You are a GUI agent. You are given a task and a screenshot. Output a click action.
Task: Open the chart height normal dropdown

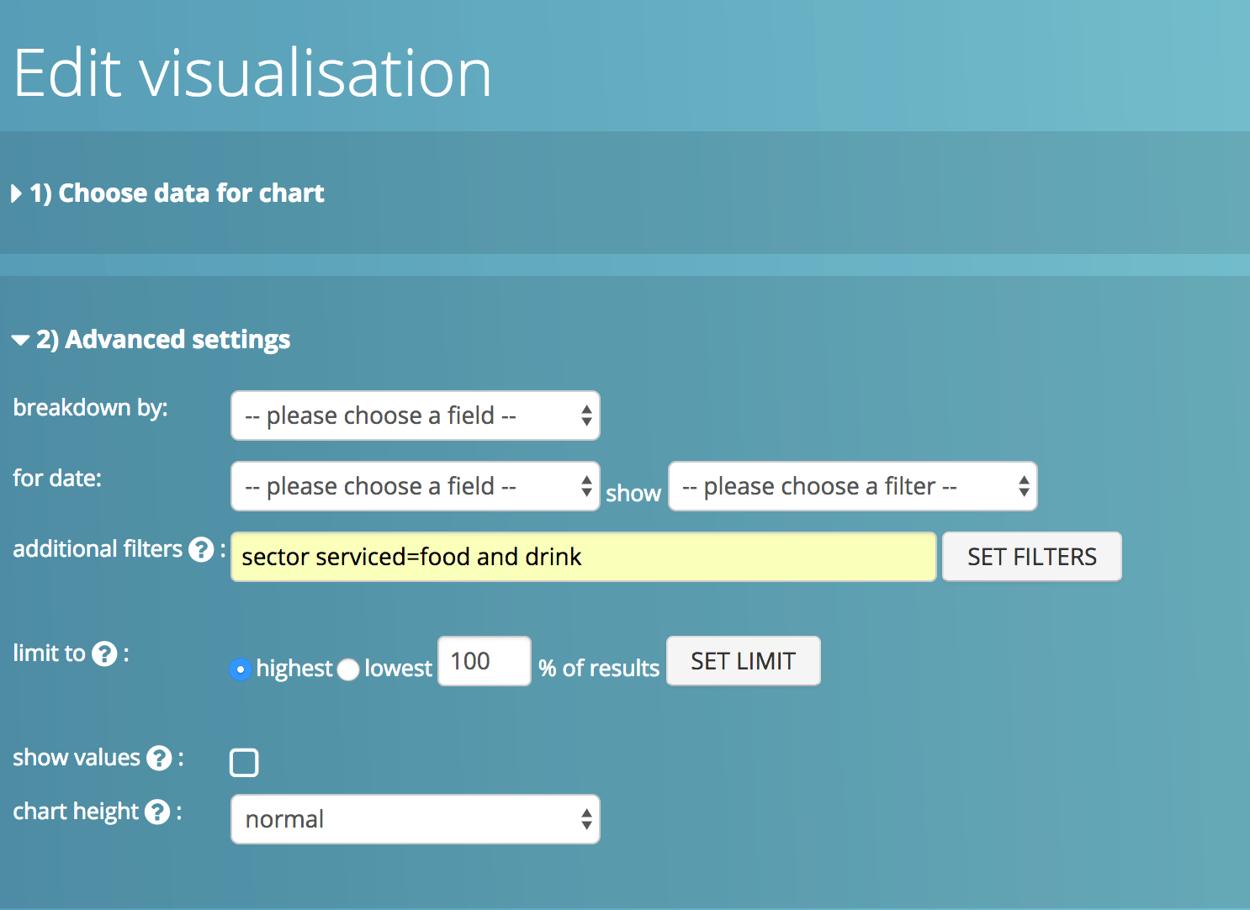click(x=415, y=819)
